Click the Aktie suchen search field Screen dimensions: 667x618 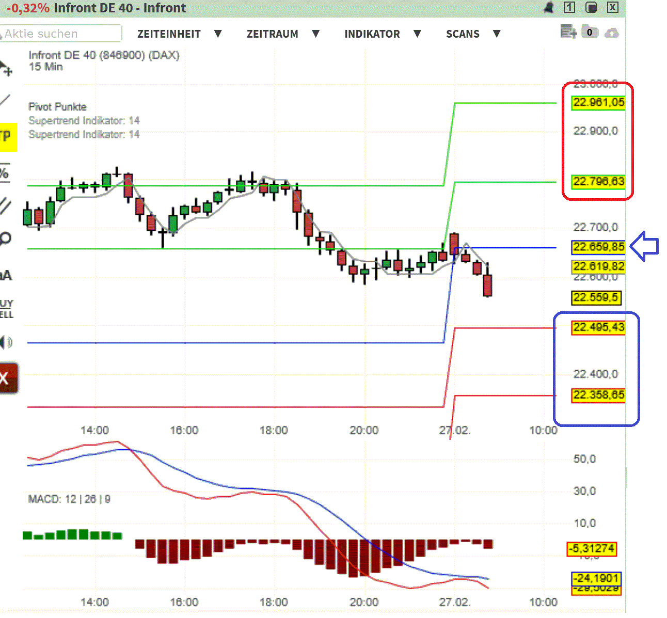(x=61, y=34)
